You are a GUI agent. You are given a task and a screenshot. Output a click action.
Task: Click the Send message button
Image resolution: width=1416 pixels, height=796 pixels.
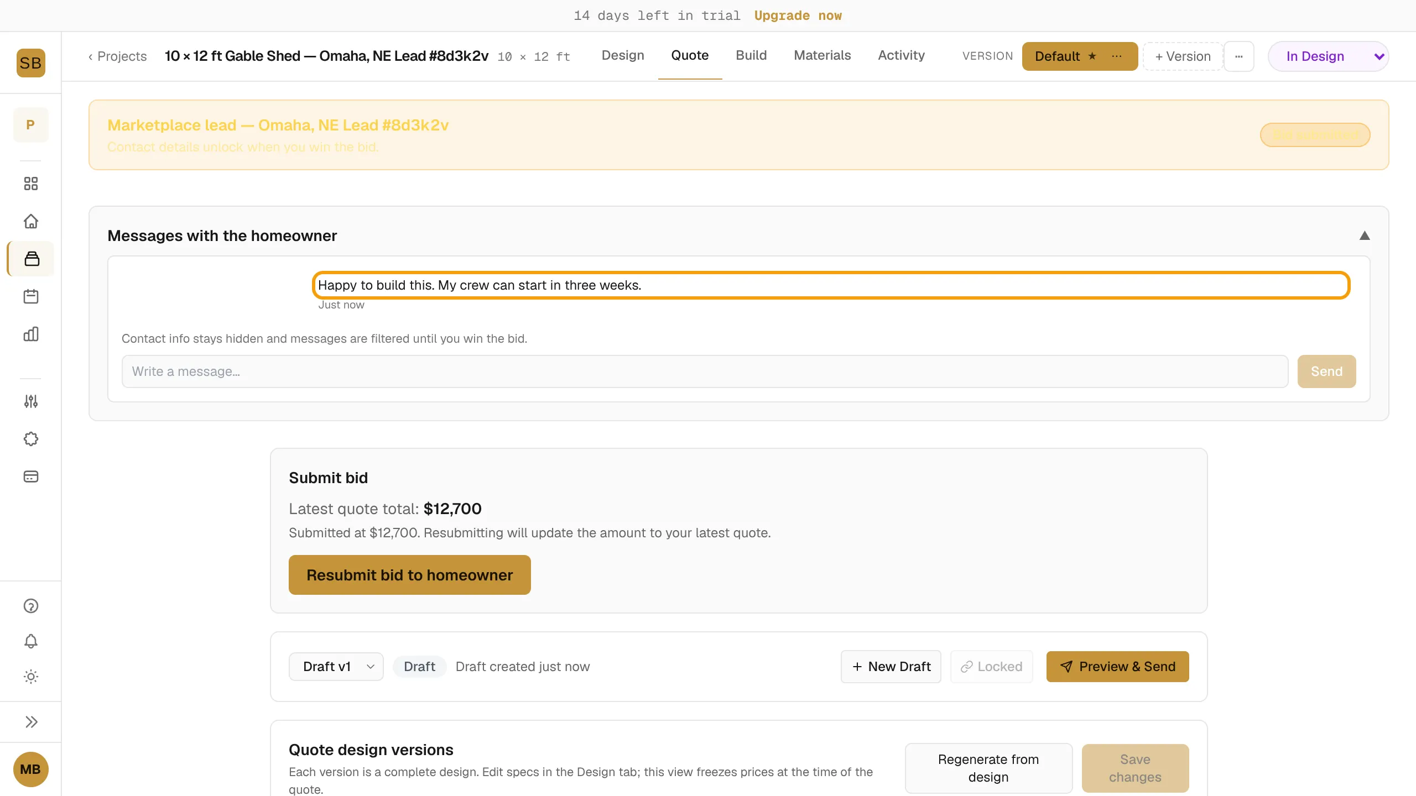coord(1326,371)
